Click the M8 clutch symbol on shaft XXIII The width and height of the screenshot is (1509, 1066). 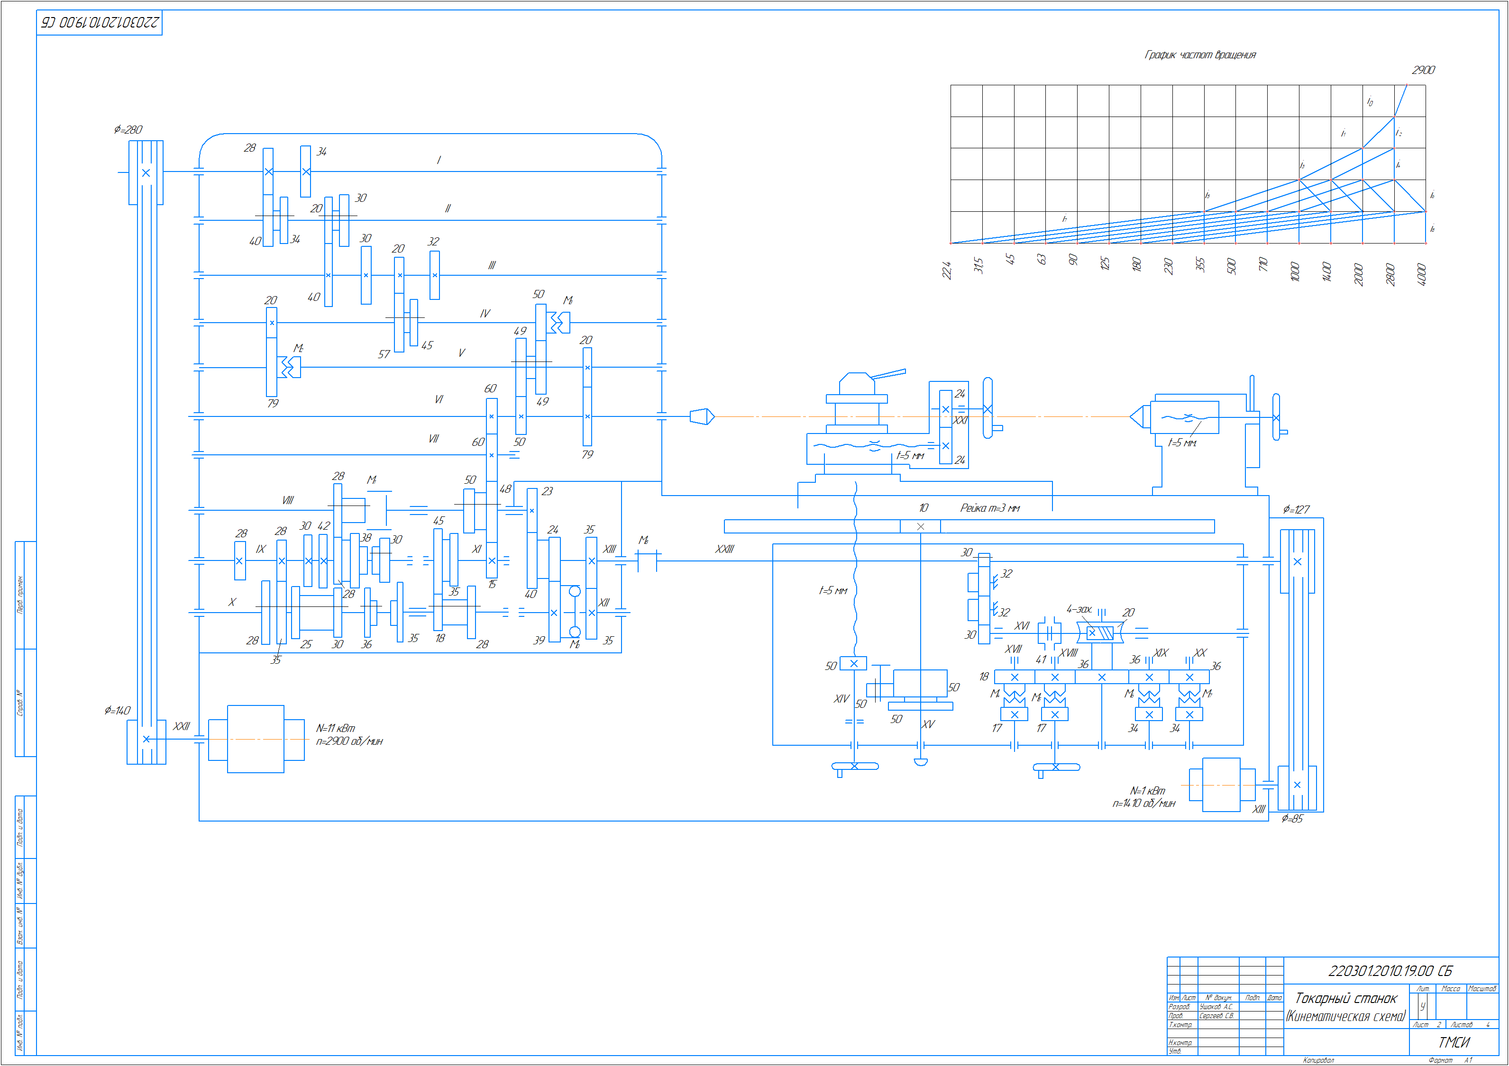[648, 561]
